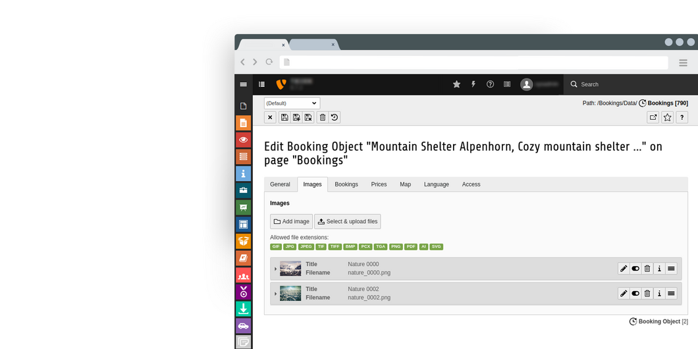Toggle visibility of Nature 0002 image

pyautogui.click(x=635, y=294)
